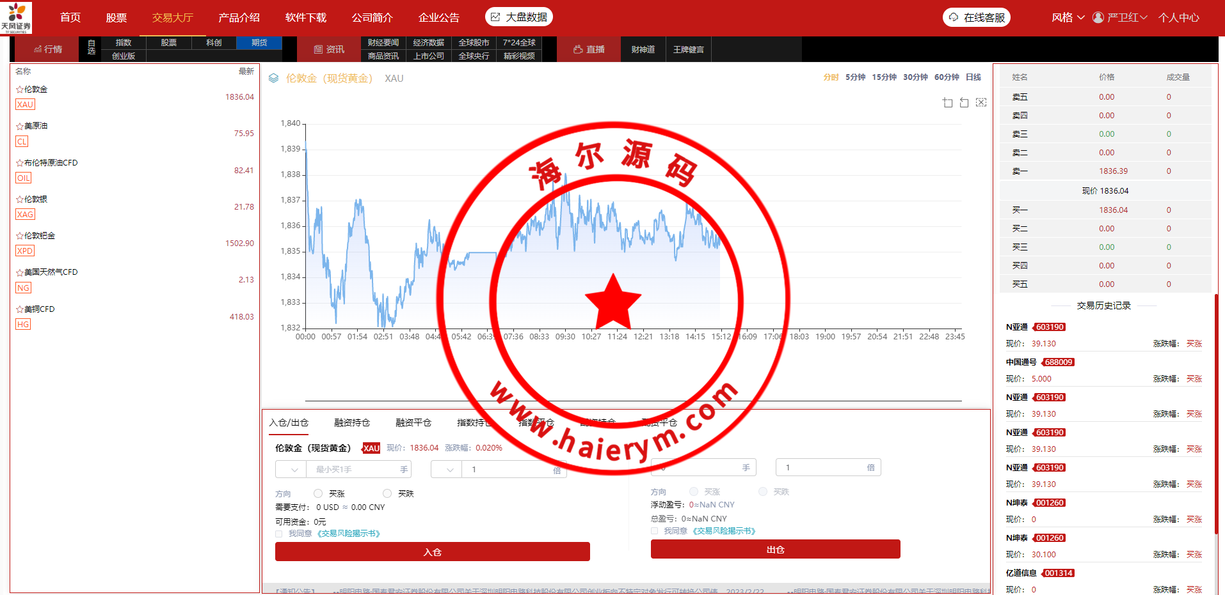Select the 买涨 direction radio button
Image resolution: width=1225 pixels, height=595 pixels.
click(318, 493)
